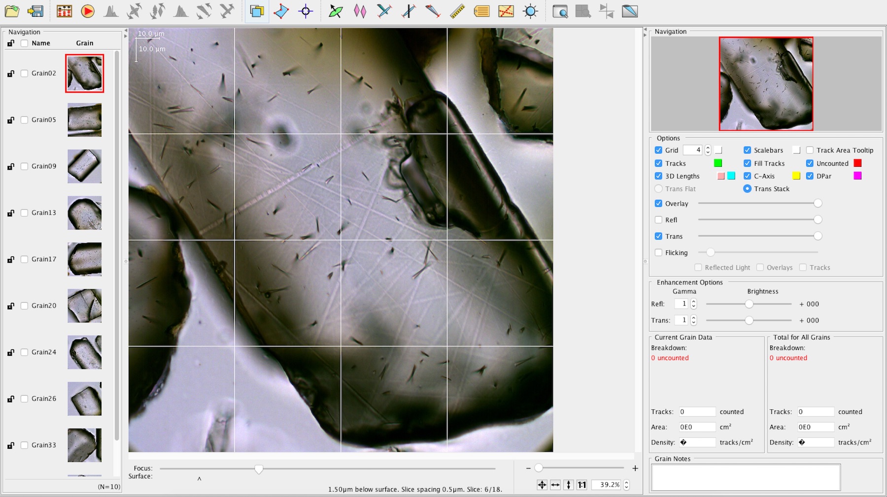The image size is (887, 497).
Task: Click the zoom percentage stepper arrows
Action: (626, 485)
